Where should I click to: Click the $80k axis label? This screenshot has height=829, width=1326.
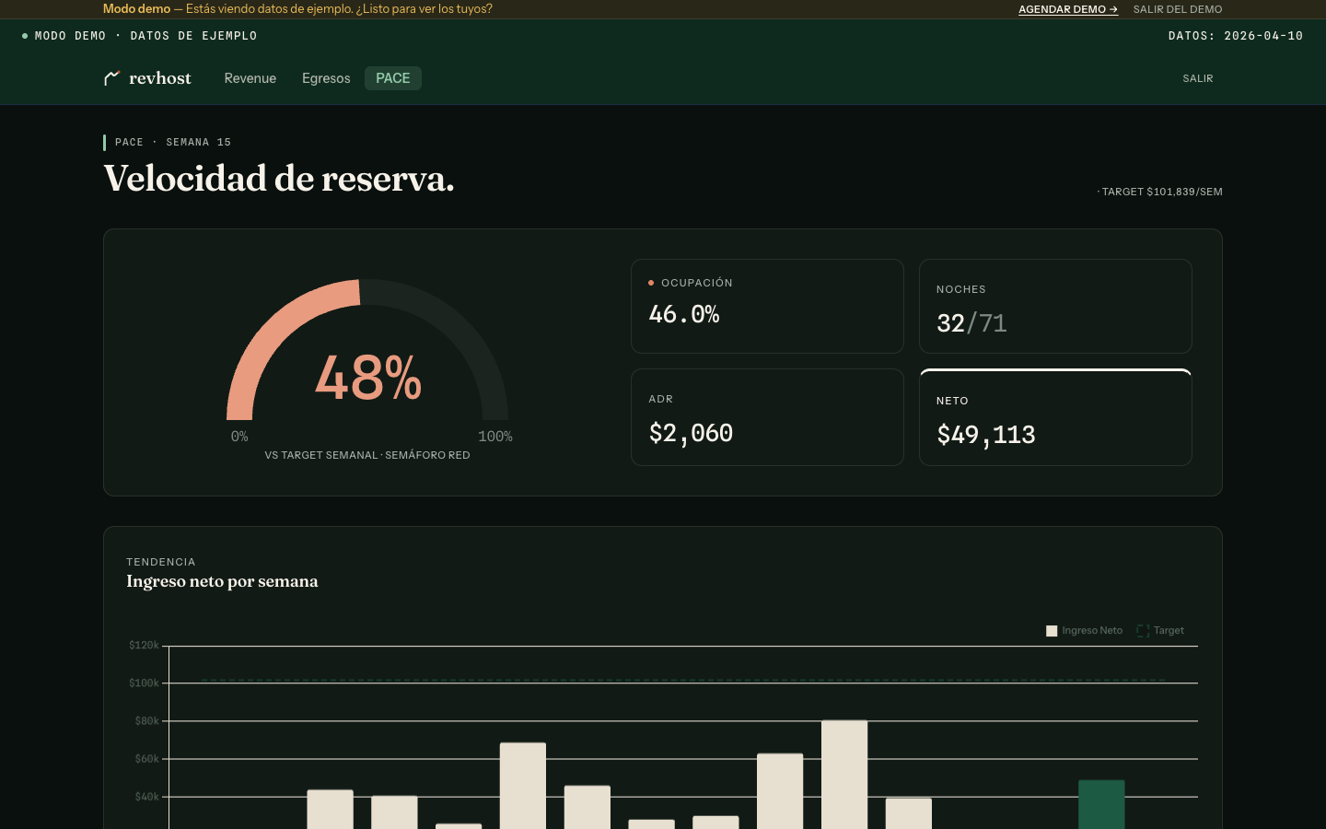147,721
